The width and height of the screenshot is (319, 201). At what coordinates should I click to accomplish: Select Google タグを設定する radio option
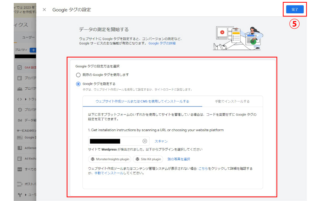click(x=78, y=84)
